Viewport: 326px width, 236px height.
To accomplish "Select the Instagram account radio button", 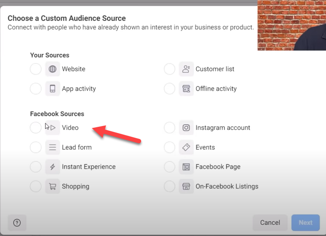I will (169, 128).
